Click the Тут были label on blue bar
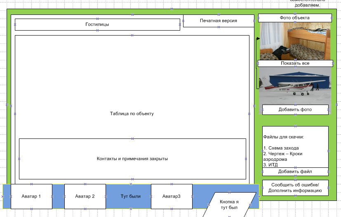The height and width of the screenshot is (217, 341). 130,196
